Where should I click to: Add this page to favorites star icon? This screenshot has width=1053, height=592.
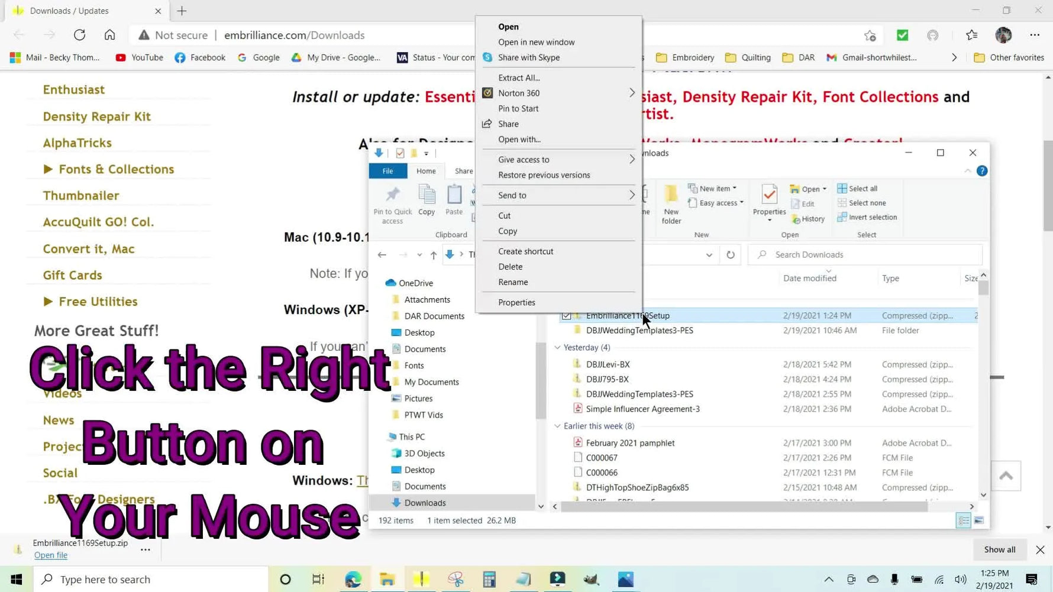870,35
